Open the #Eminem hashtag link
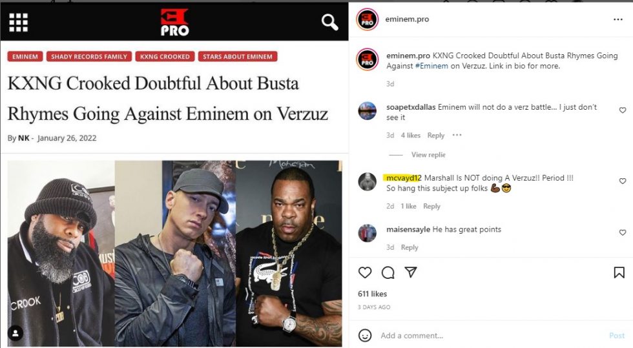 click(431, 66)
